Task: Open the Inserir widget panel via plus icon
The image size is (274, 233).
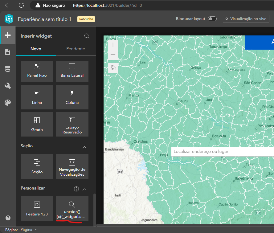Action: (x=8, y=35)
